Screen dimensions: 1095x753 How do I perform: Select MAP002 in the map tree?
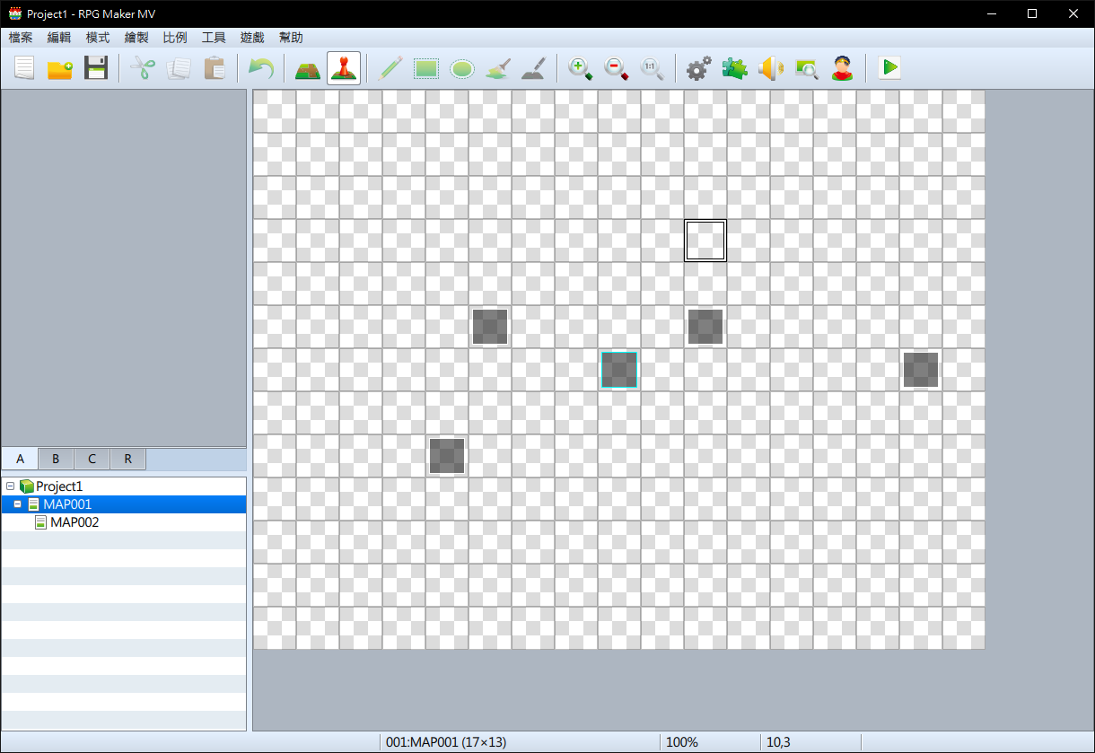pos(74,522)
